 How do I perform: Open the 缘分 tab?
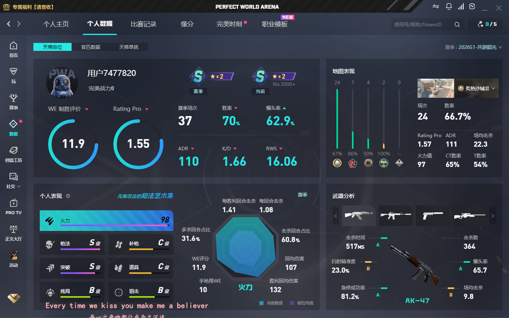coord(187,24)
